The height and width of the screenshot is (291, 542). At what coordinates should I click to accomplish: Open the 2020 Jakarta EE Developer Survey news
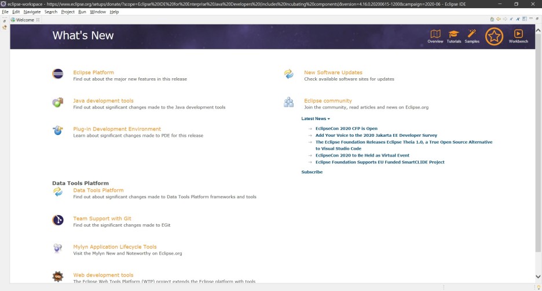click(x=376, y=135)
